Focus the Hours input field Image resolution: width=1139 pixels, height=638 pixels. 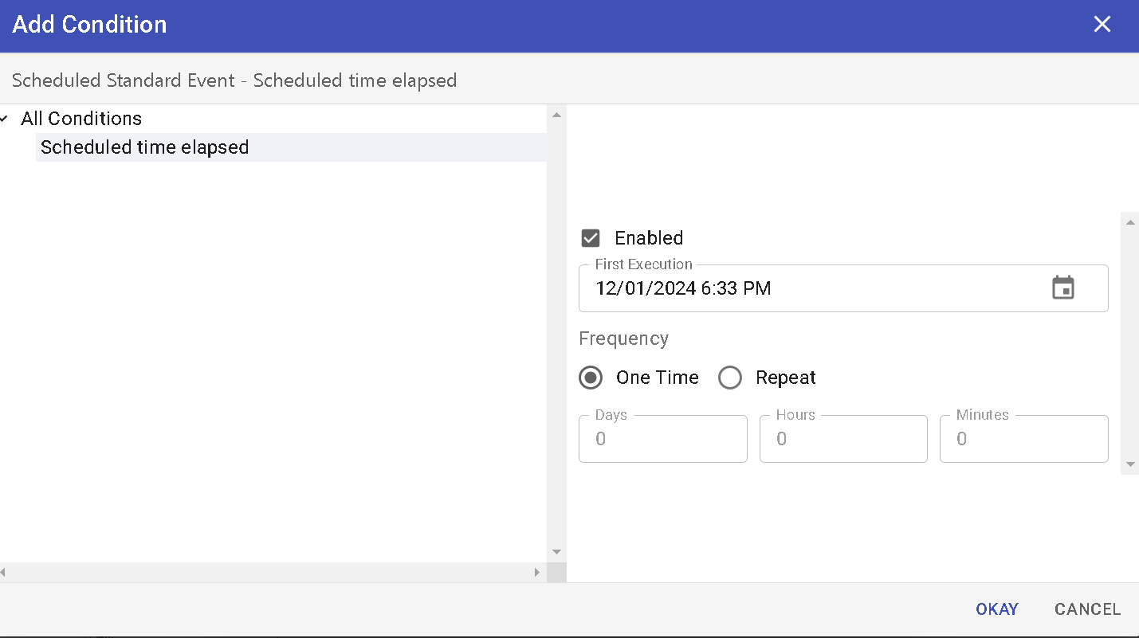pyautogui.click(x=843, y=439)
